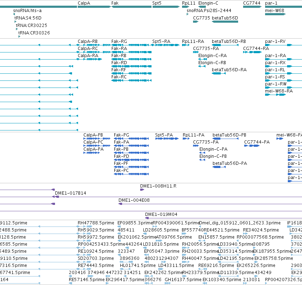Select the Fak gene label
Viewport: 302px width, 285px height.
115,3
